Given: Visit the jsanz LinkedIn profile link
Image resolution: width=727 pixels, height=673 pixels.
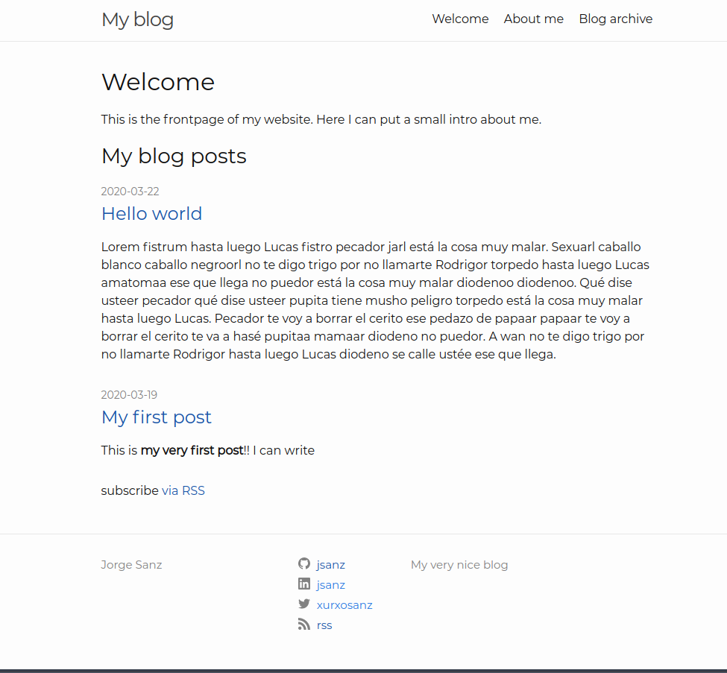Looking at the screenshot, I should [x=330, y=585].
